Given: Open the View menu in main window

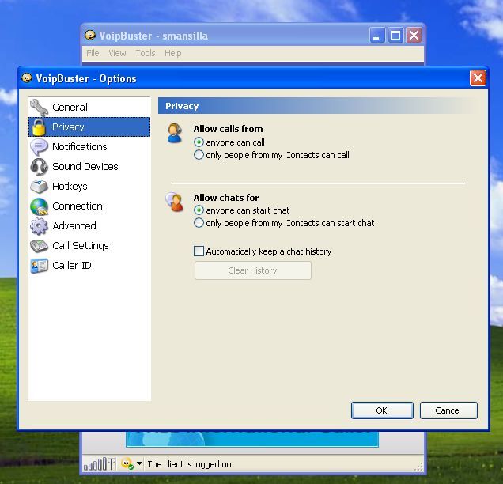Looking at the screenshot, I should tap(117, 53).
